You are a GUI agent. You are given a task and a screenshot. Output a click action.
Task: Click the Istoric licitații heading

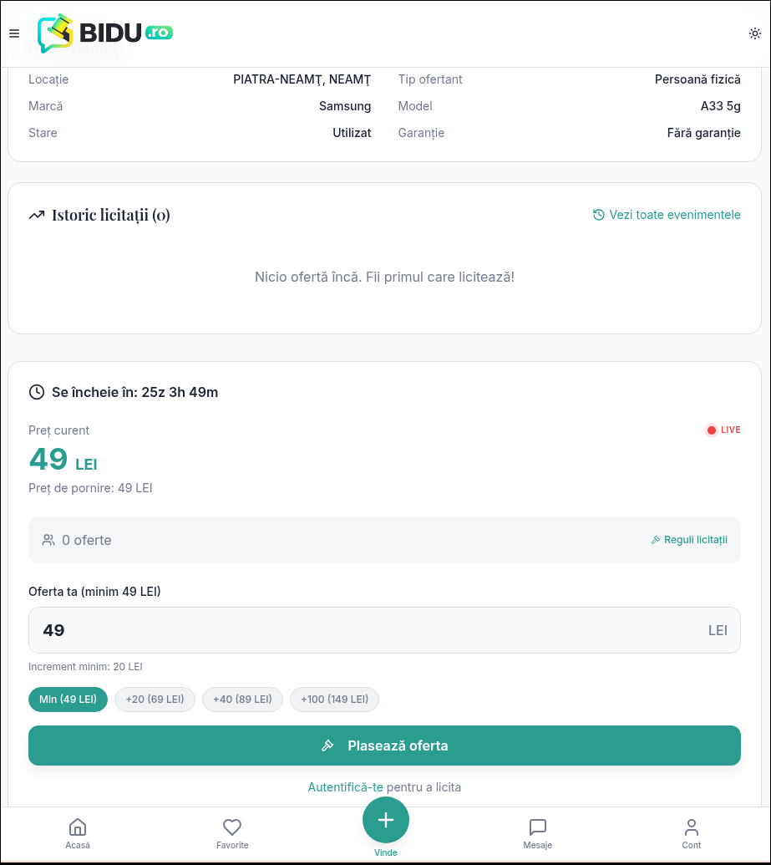(x=110, y=215)
